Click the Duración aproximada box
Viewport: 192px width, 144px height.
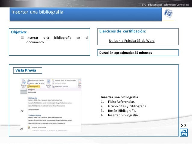138,53
